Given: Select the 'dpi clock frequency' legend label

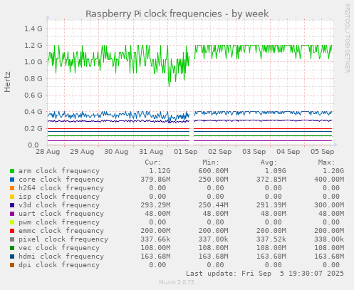Looking at the screenshot, I should coord(59,265).
